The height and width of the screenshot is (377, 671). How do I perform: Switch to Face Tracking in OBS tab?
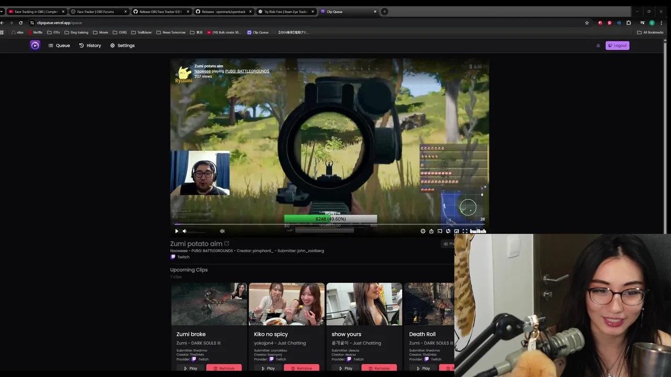click(x=36, y=12)
